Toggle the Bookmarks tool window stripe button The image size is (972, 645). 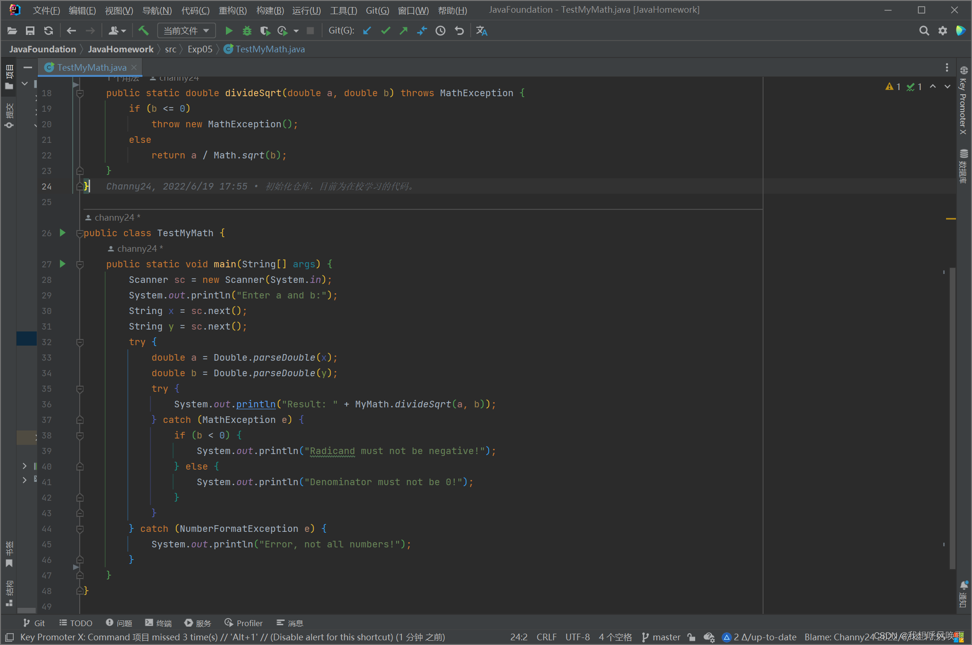(9, 554)
